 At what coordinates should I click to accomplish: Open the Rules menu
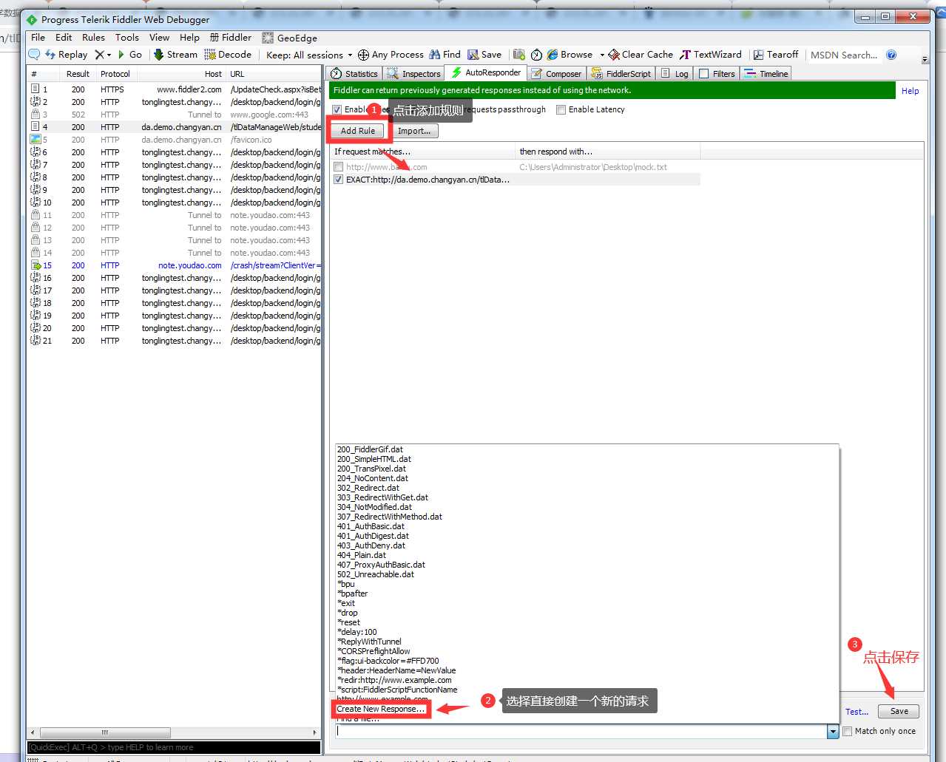coord(93,38)
